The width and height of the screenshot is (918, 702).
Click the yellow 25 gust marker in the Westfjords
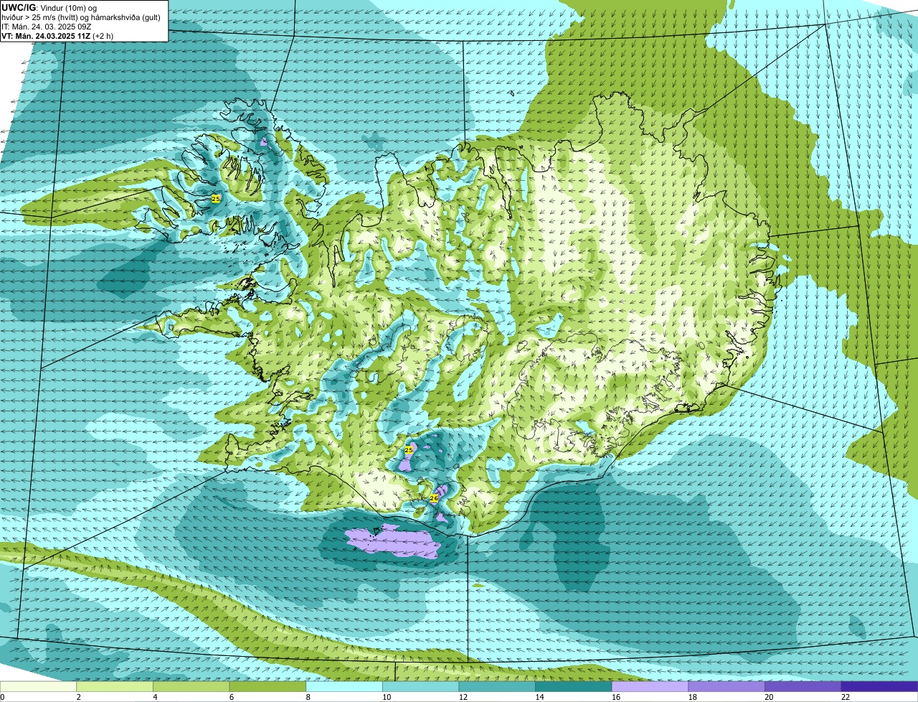(x=216, y=198)
